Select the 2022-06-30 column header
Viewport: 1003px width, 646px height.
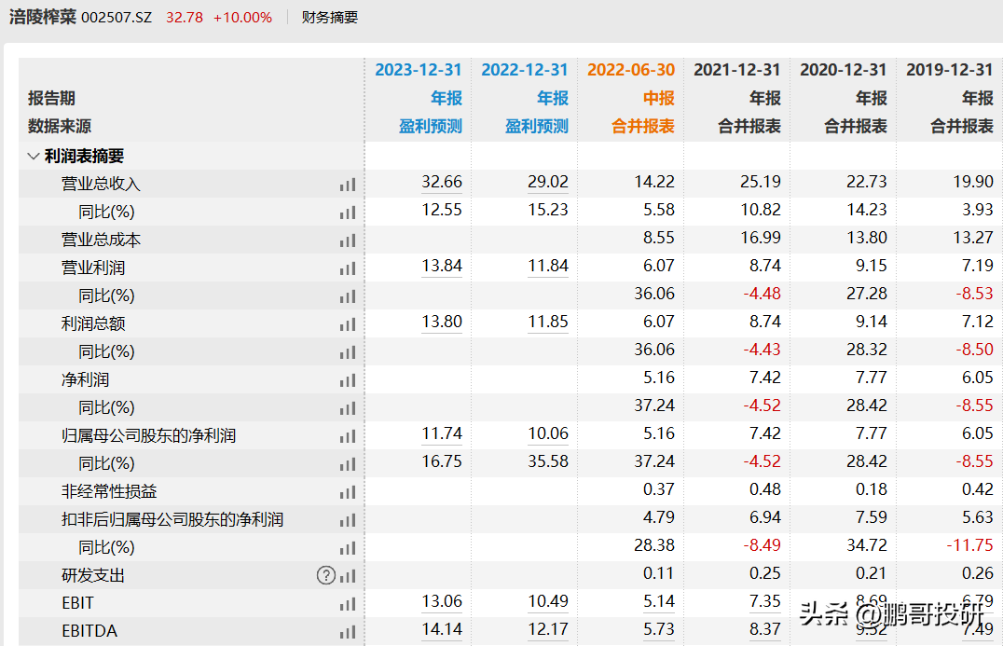[x=631, y=70]
